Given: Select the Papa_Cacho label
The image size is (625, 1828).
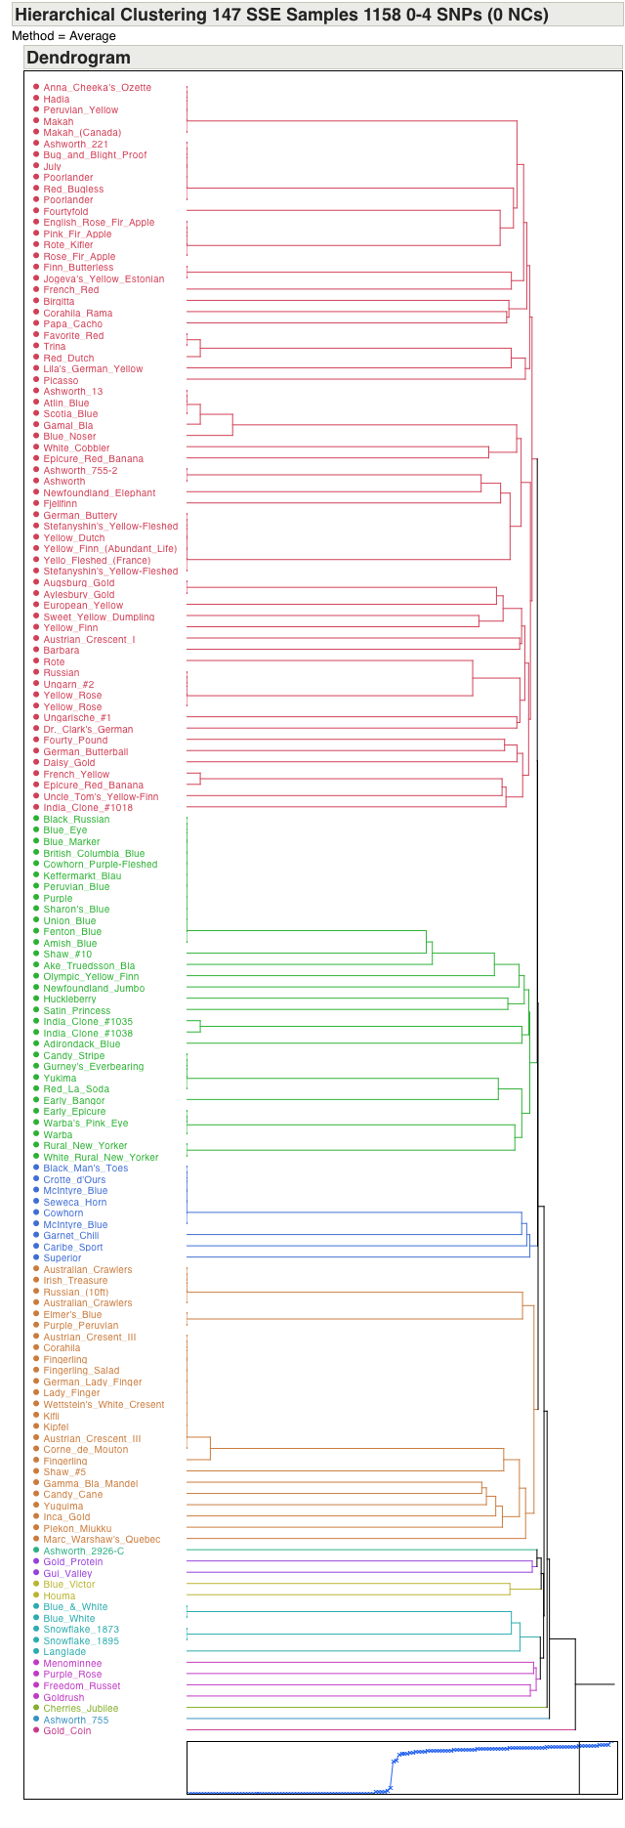Looking at the screenshot, I should click(x=73, y=324).
